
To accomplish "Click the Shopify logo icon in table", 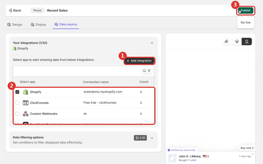I will (26, 92).
